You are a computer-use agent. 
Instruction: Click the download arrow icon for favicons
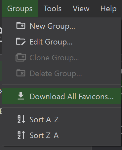coord(21,96)
